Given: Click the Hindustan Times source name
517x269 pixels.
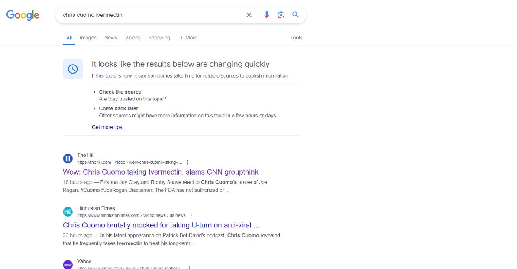Looking at the screenshot, I should pyautogui.click(x=96, y=208).
